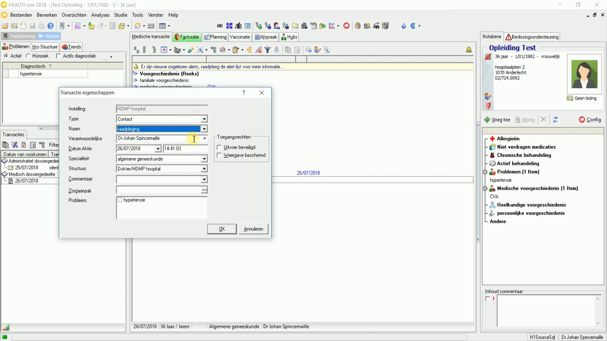Click the open folder icon in main toolbar
The height and width of the screenshot is (341, 607).
[x=5, y=26]
